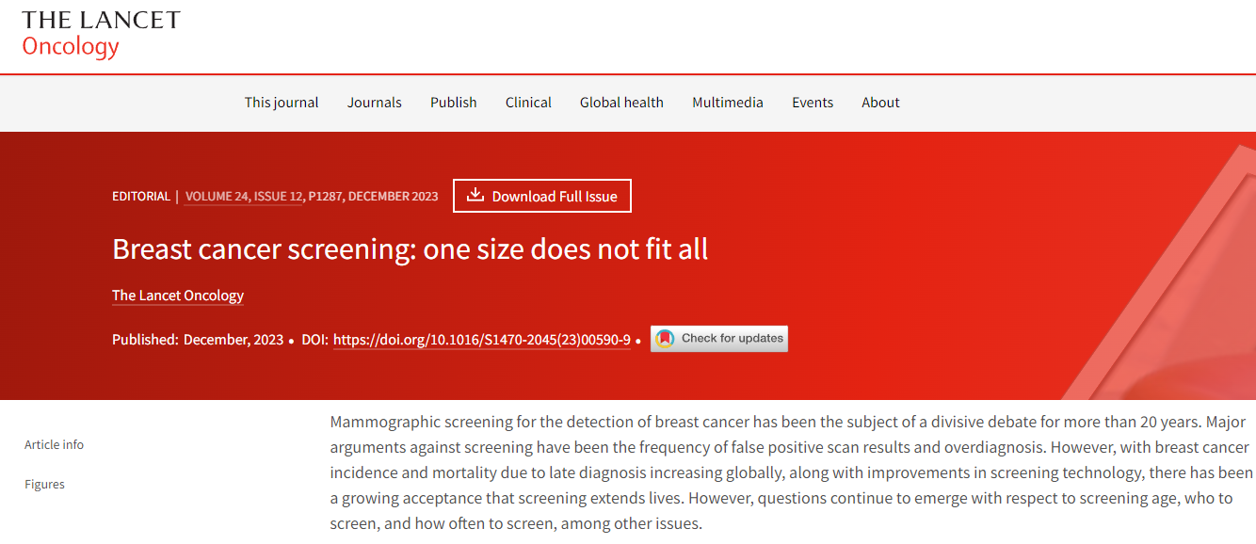Open the DOI link for this editorial
1256x544 pixels.
[x=482, y=340]
